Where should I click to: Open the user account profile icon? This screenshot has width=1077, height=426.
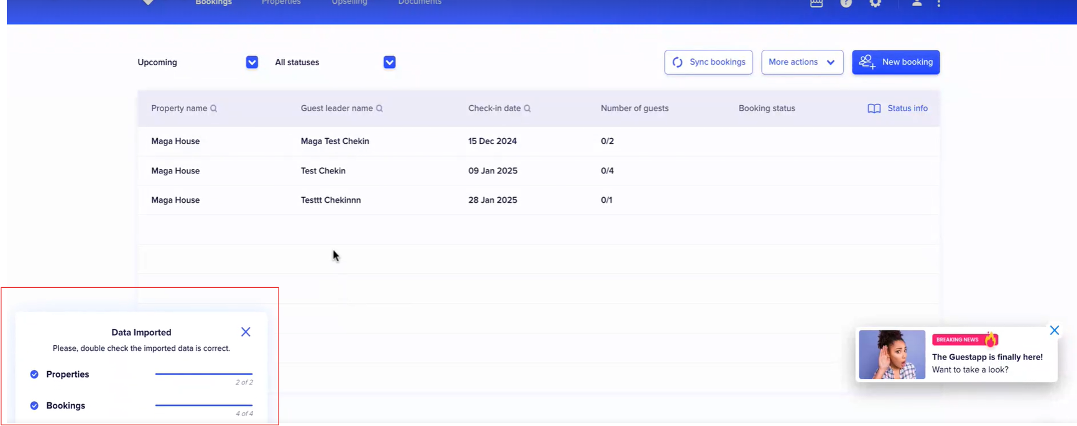tap(917, 3)
